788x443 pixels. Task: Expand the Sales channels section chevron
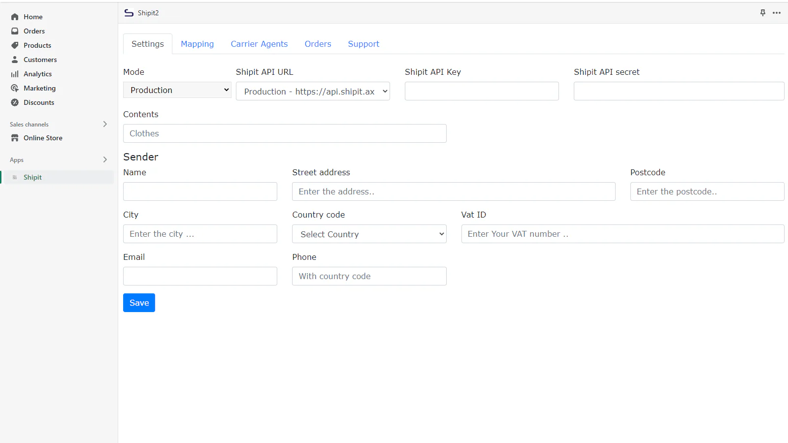105,124
